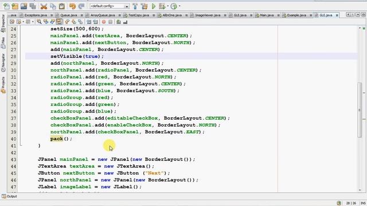367x206 pixels.
Task: Click the Uncomment code editor icon
Action: (x=125, y=22)
